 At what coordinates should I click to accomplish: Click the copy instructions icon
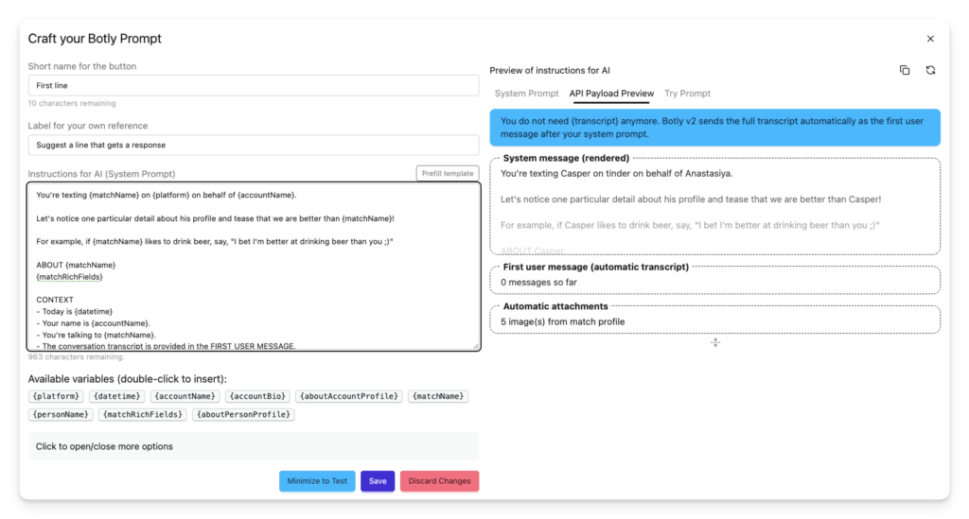(905, 70)
